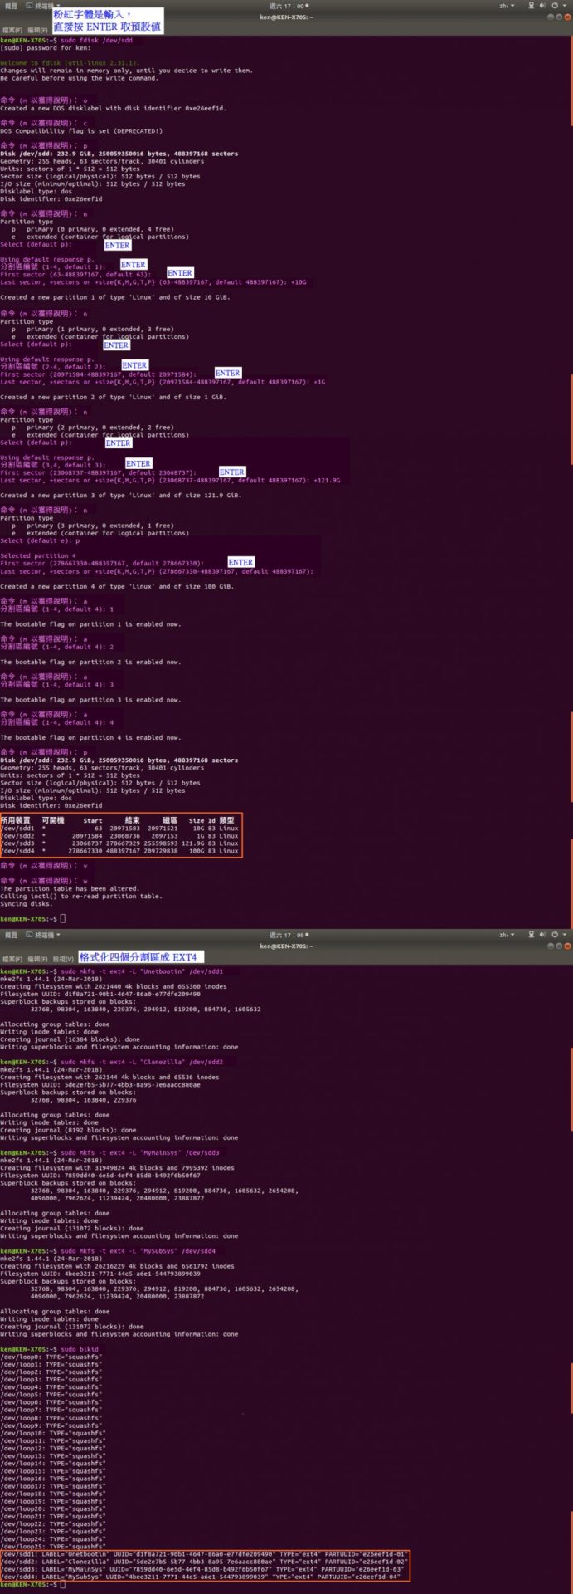Click /dev/sdd1 row in the partition table
Screen dimensions: 573x1594
coord(119,828)
